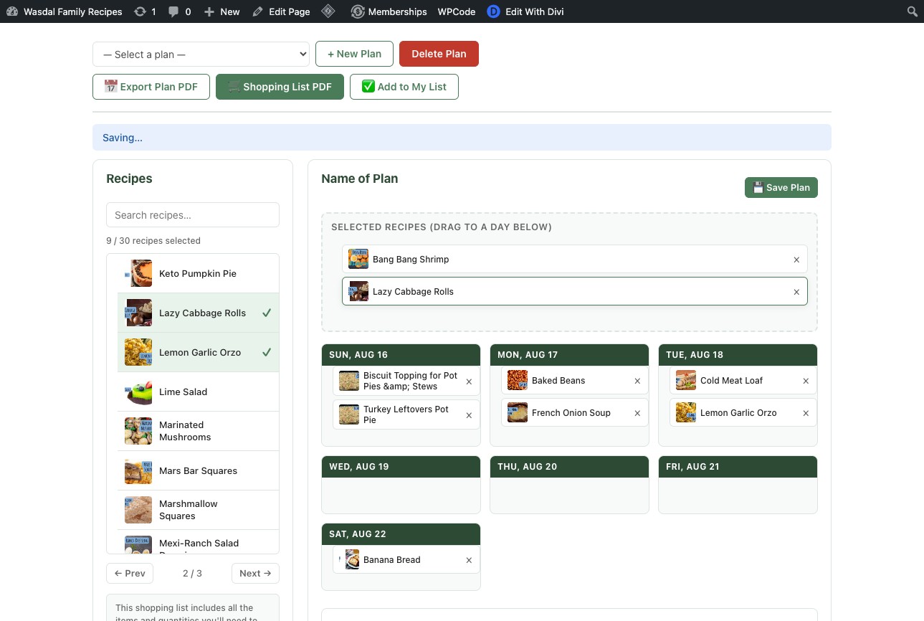The height and width of the screenshot is (621, 924).
Task: Go to previous recipes page
Action: pos(130,573)
